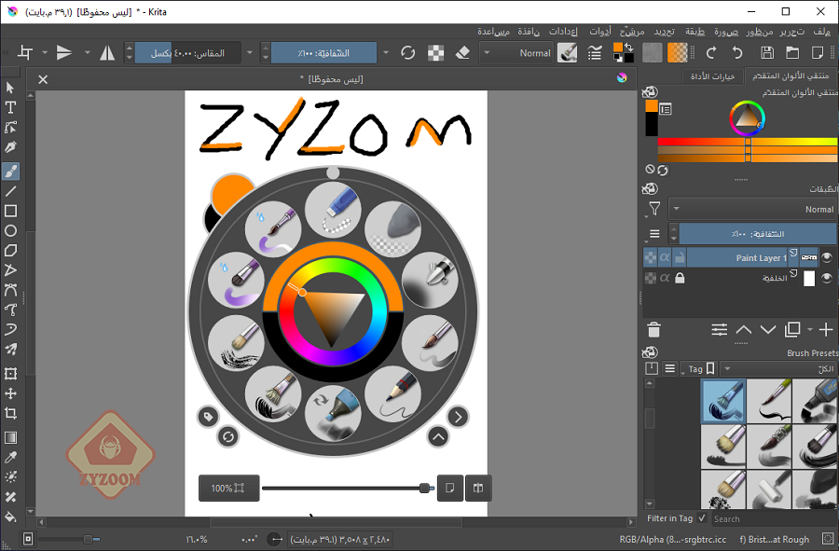
Task: Select the Rectangle tool
Action: coord(10,212)
